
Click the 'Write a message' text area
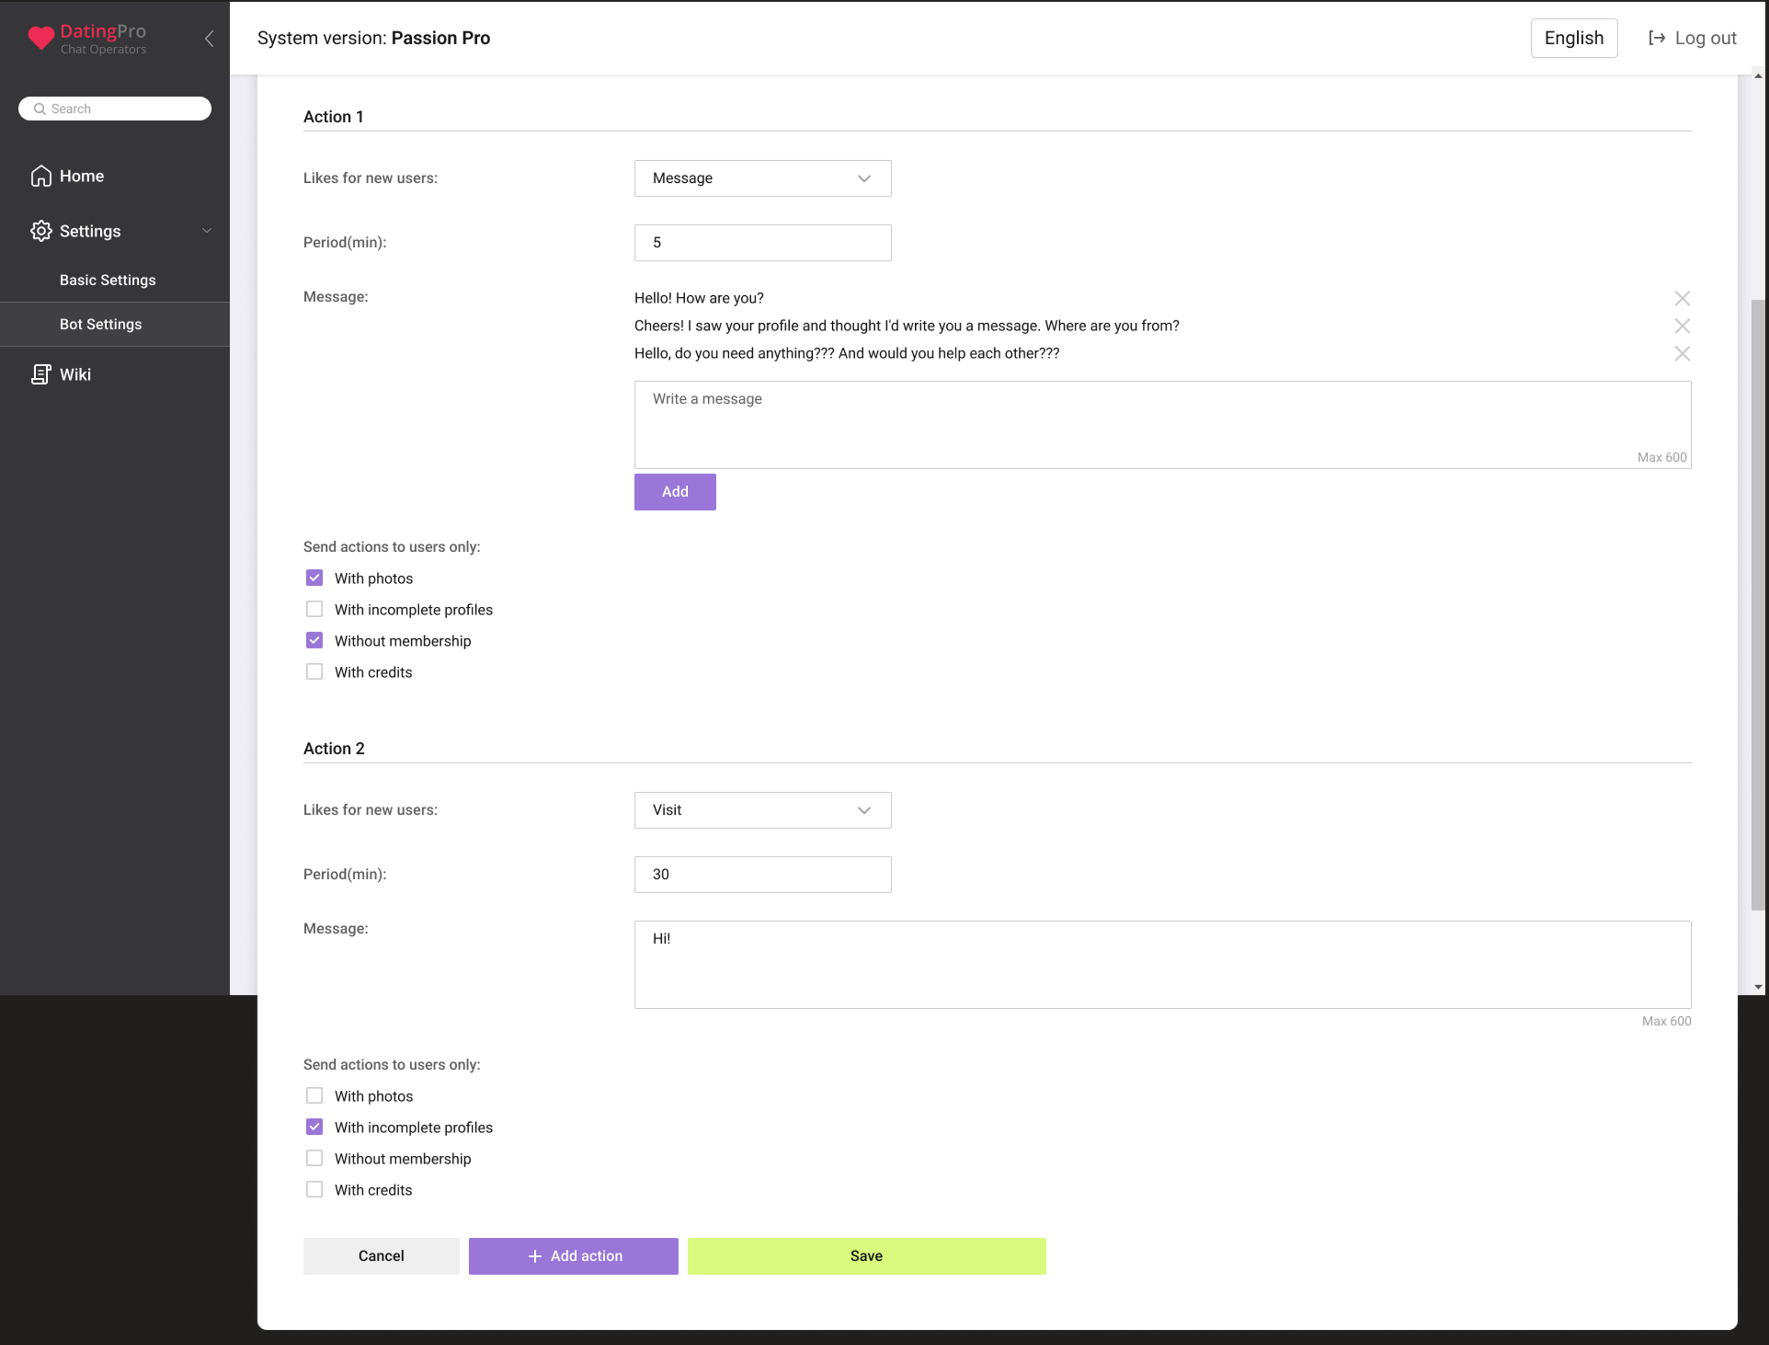(x=1162, y=425)
